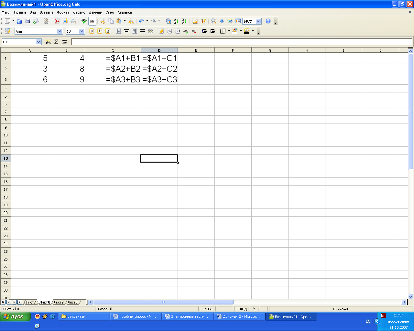This screenshot has width=414, height=331.
Task: Apply percent number format
Action: [x=169, y=31]
